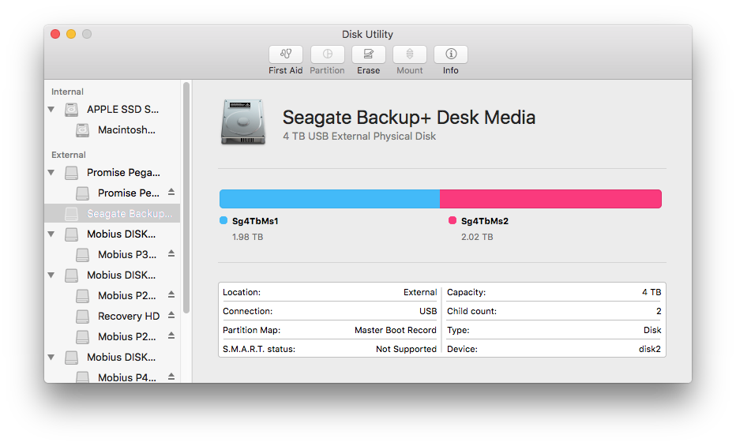
Task: Click the pink Sg4TbMs2 partition bar segment
Action: [550, 199]
